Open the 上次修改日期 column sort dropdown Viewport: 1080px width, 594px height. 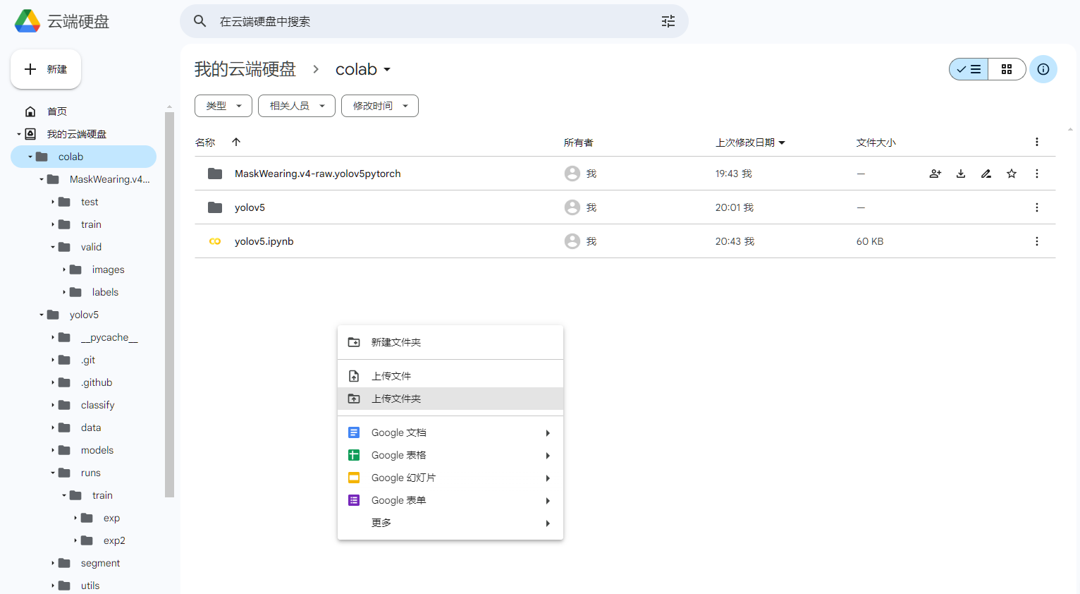(782, 143)
